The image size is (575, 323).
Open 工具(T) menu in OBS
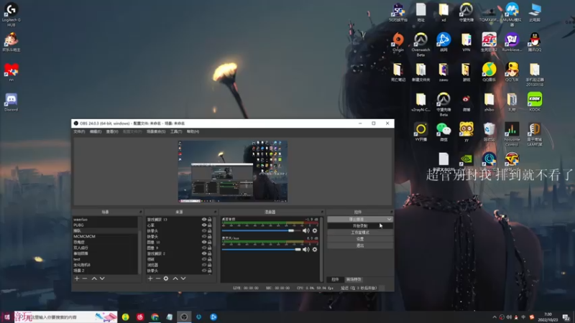pyautogui.click(x=176, y=131)
